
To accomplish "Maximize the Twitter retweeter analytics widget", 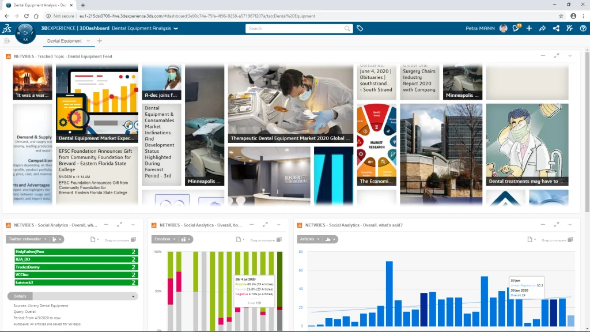I will 120,225.
